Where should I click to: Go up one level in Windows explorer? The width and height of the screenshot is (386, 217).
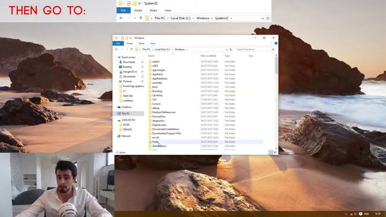[131, 49]
